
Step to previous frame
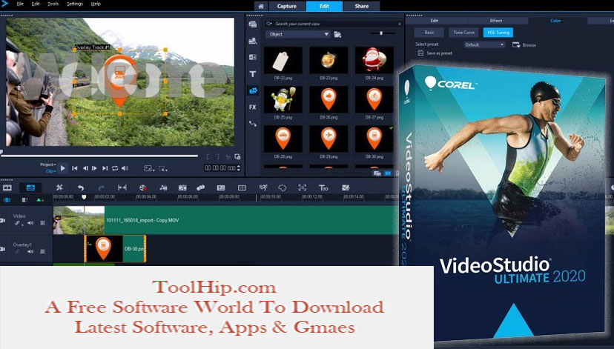coord(85,168)
